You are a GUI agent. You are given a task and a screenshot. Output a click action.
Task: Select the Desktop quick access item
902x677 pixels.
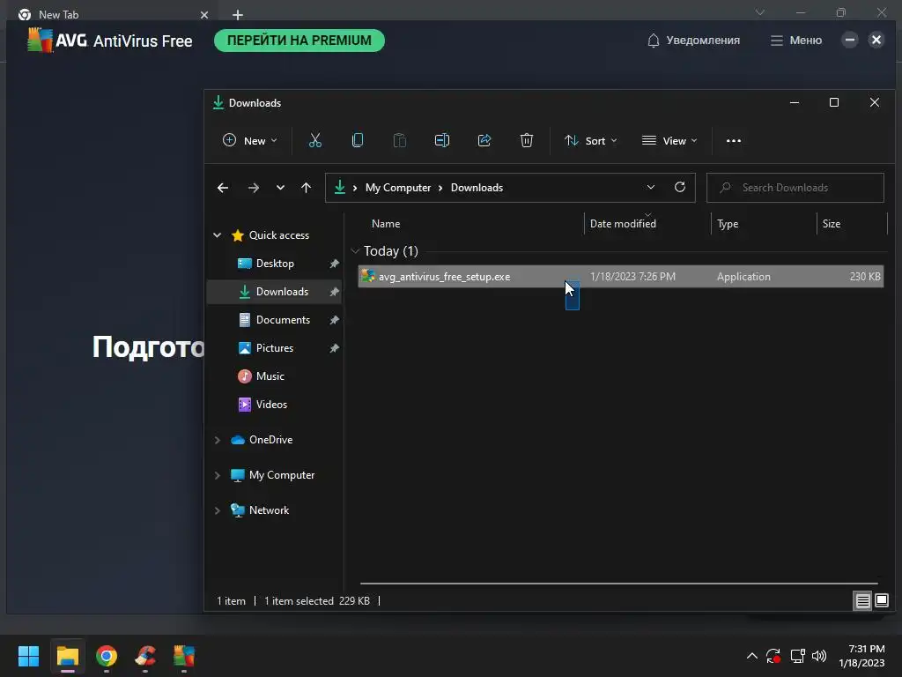(275, 263)
